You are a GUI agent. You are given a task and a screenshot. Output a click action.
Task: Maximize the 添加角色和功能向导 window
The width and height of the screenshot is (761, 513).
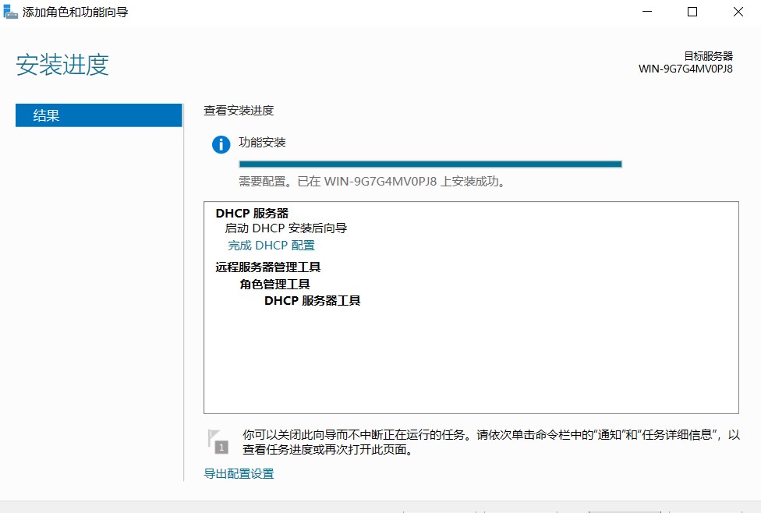click(x=692, y=12)
